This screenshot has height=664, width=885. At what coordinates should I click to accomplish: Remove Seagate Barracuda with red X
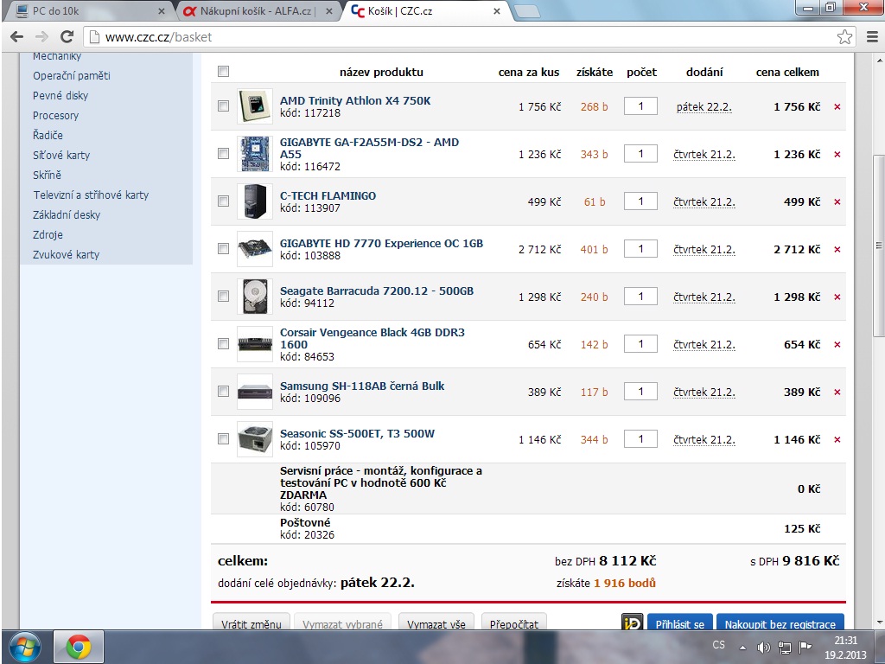[x=837, y=297]
